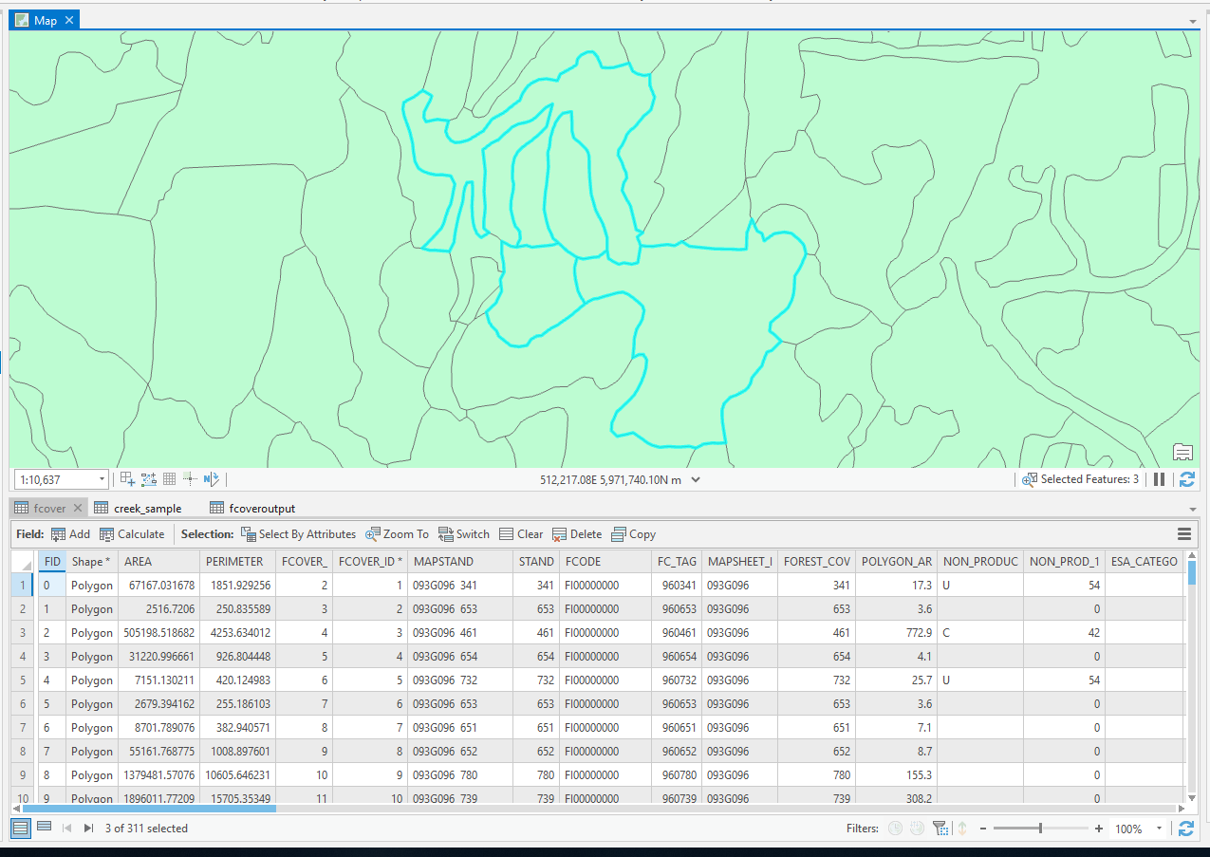Open the table zoom percentage dropdown
Image resolution: width=1210 pixels, height=857 pixels.
(x=1157, y=828)
